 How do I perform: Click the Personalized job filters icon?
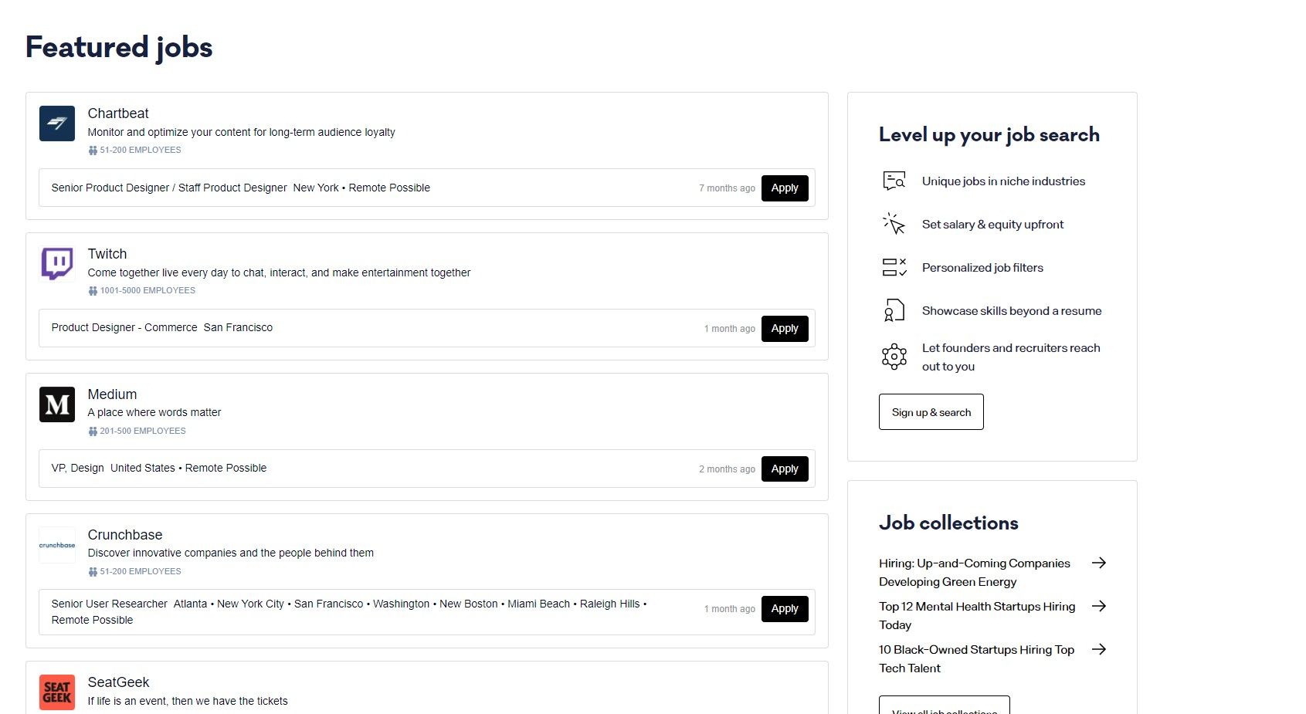pyautogui.click(x=894, y=268)
